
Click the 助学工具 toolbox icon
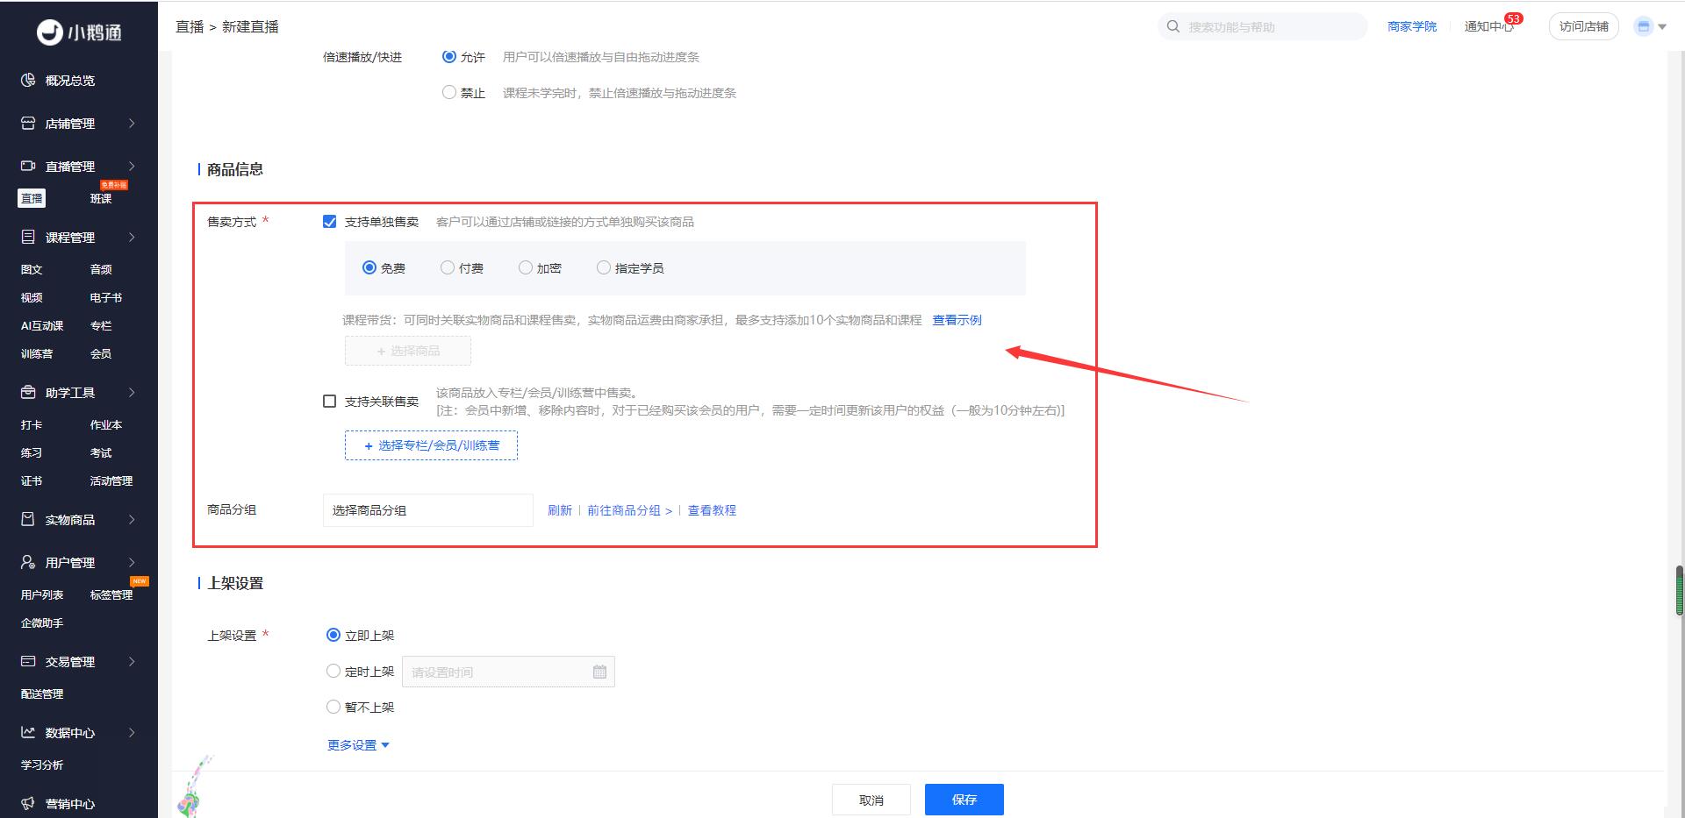[x=28, y=392]
